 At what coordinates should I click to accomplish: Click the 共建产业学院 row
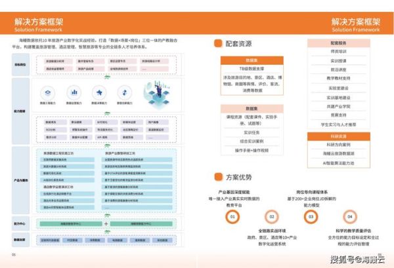point(338,106)
